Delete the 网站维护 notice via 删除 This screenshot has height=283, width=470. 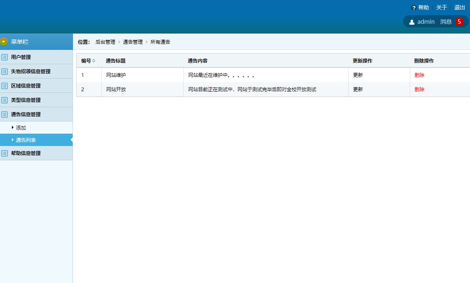[419, 75]
